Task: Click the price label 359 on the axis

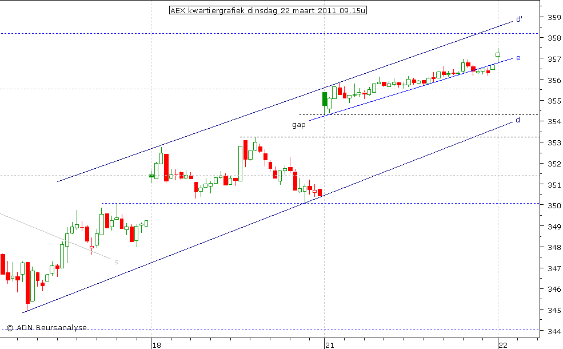Action: click(554, 17)
